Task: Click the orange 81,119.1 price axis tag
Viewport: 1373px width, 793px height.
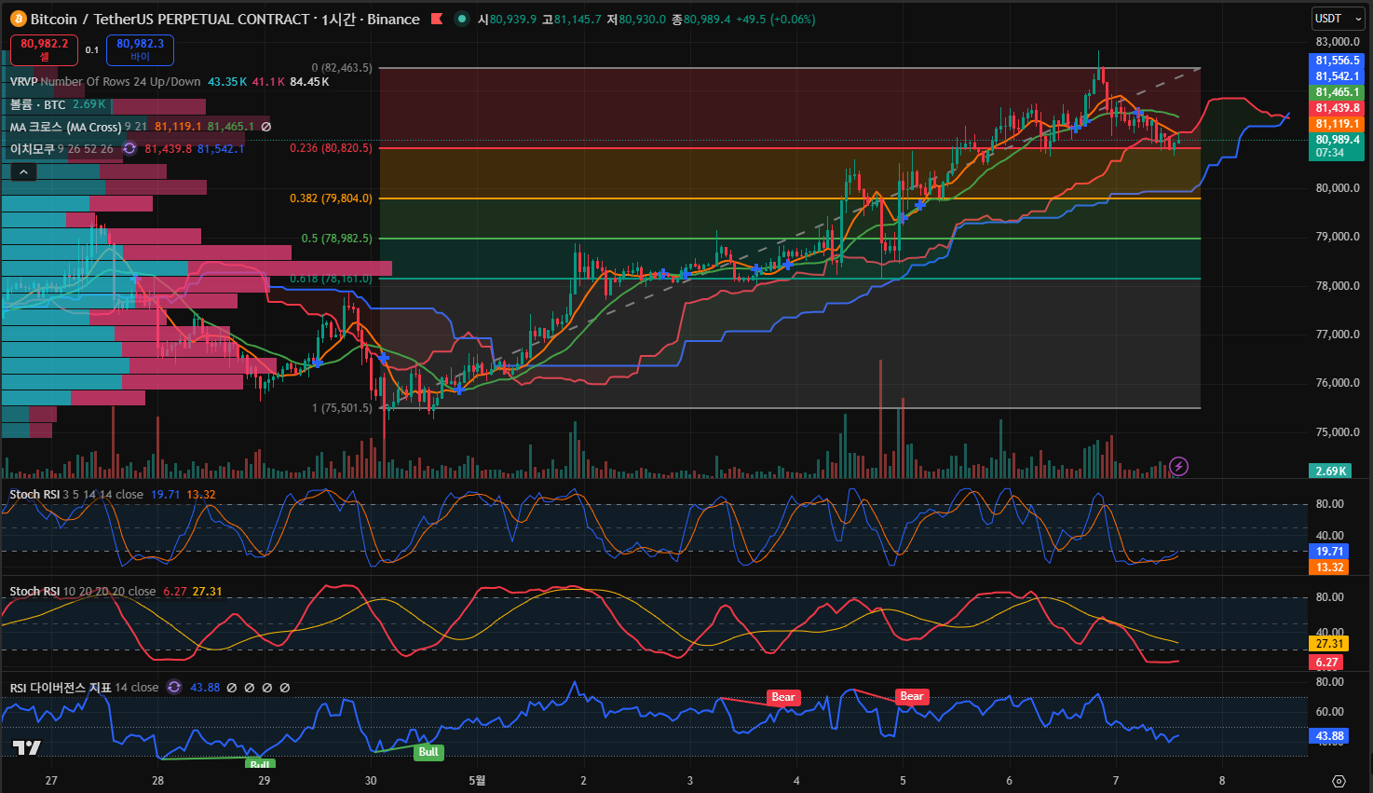Action: click(x=1338, y=124)
